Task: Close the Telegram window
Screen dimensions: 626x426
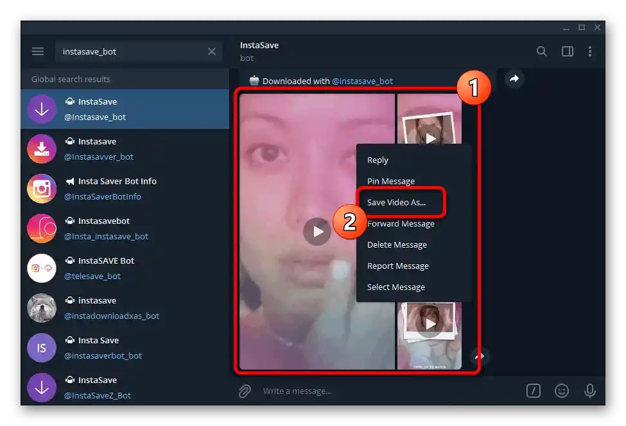Action: tap(597, 27)
